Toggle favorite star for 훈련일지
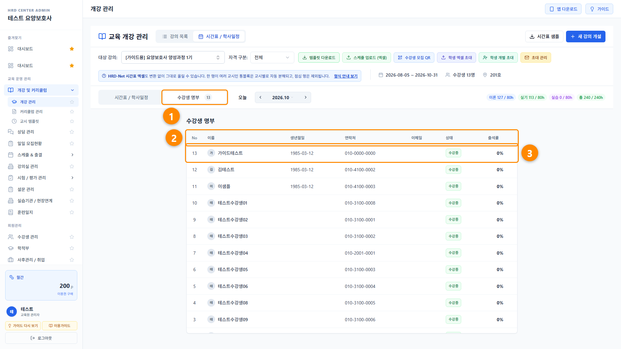Viewport: 621px width, 349px height. (x=72, y=212)
